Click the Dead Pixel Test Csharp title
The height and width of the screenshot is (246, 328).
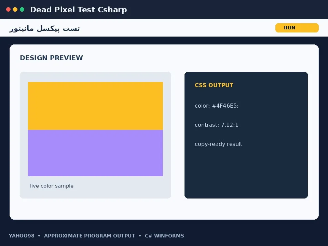coord(79,10)
